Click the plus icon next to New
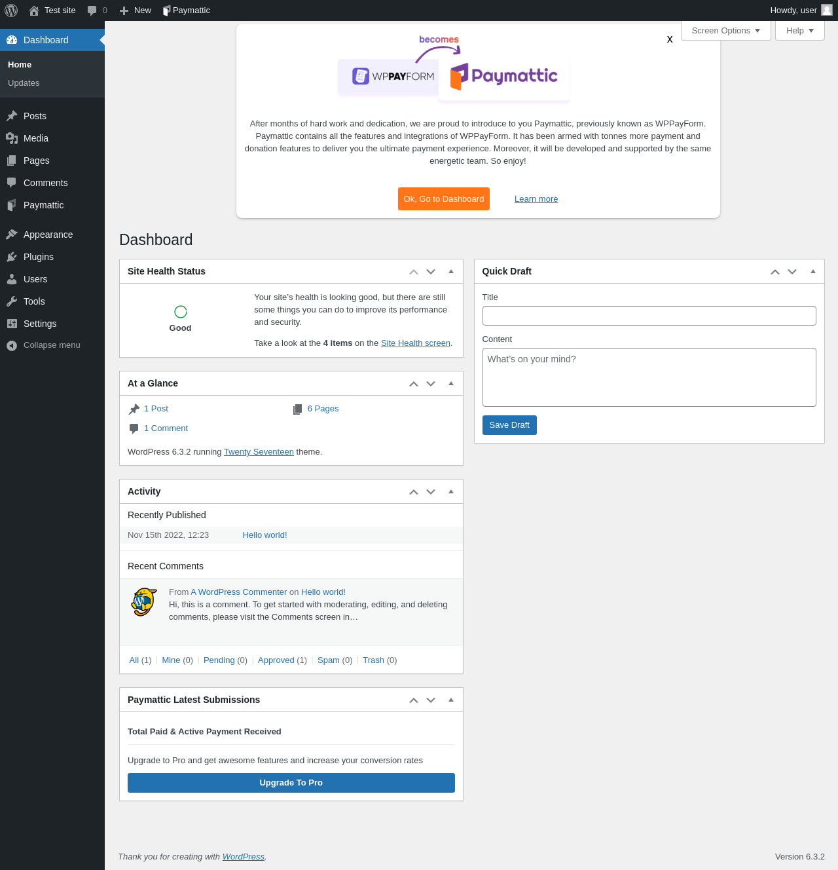 point(124,10)
